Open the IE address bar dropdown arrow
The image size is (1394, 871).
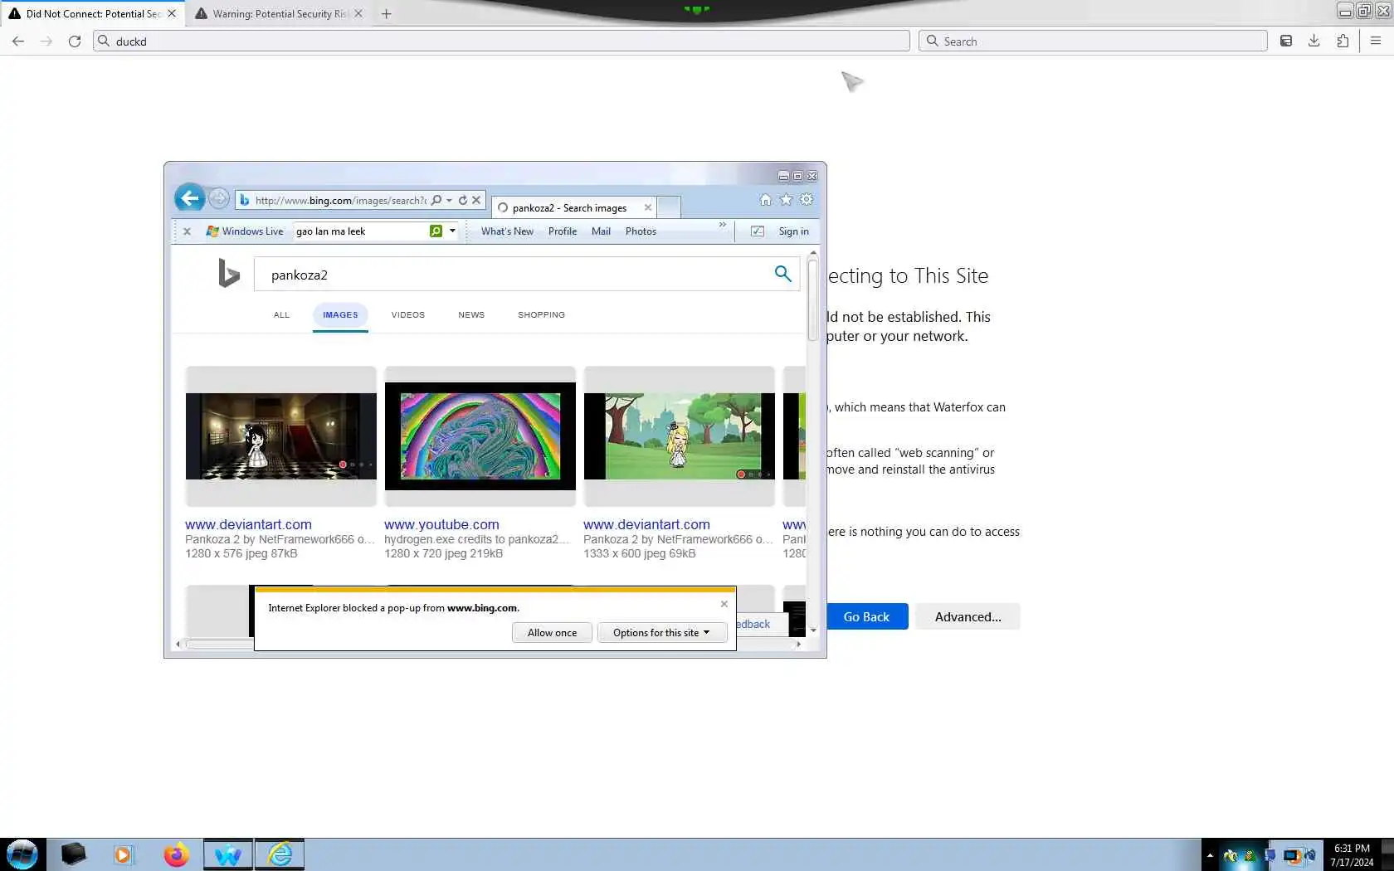pyautogui.click(x=449, y=200)
